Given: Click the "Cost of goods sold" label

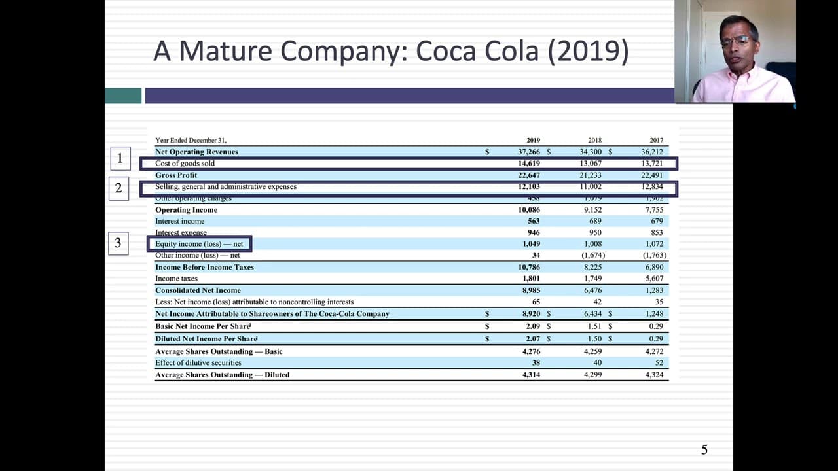Looking at the screenshot, I should coord(185,164).
